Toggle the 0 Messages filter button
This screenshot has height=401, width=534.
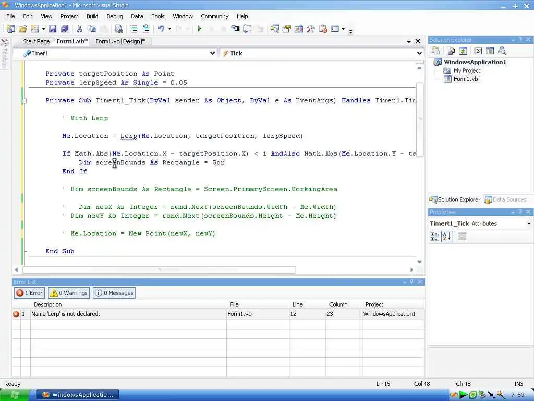click(114, 293)
